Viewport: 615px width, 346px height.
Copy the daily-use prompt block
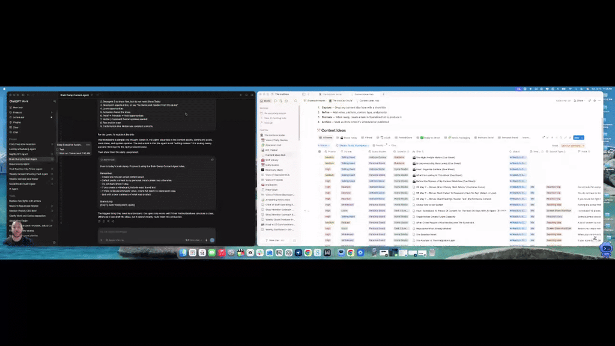click(213, 160)
